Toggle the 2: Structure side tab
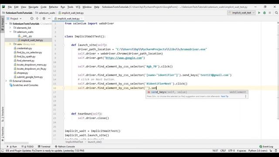The height and width of the screenshot is (157, 279). coord(3,114)
